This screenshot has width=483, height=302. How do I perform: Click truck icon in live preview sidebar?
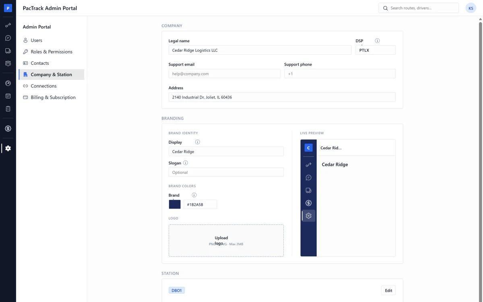(x=309, y=190)
